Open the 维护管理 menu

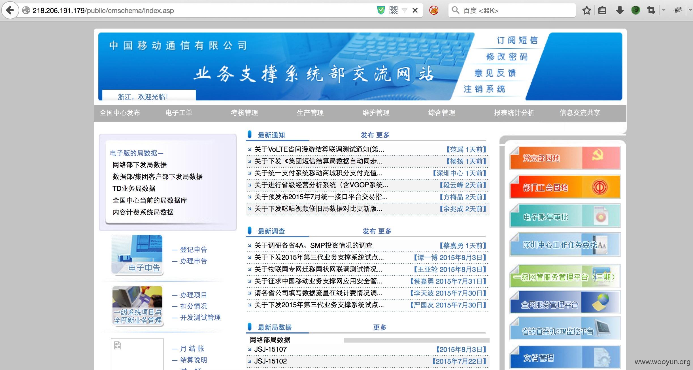pos(376,113)
